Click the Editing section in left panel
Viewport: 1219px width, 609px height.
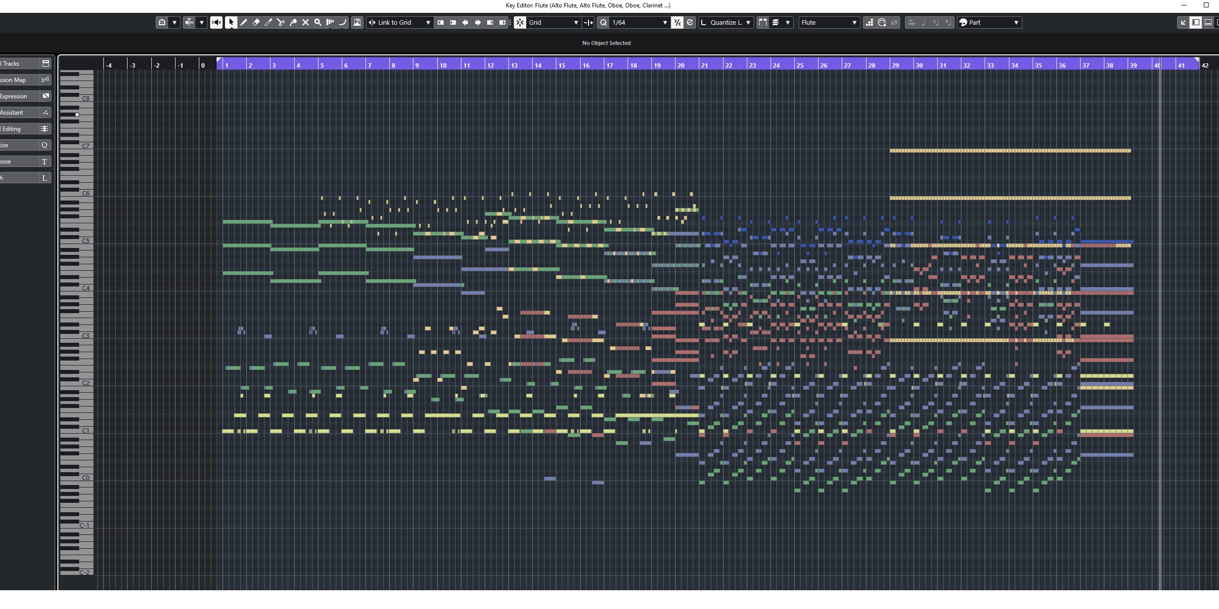click(x=20, y=129)
